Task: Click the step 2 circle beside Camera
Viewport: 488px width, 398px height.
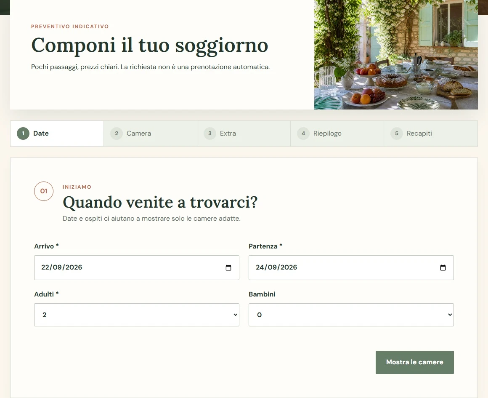Action: click(x=117, y=134)
